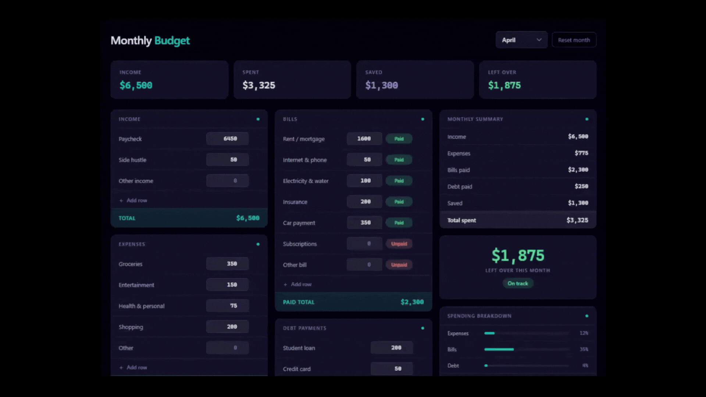The height and width of the screenshot is (397, 706).
Task: Edit Electricity & water amount field
Action: point(364,180)
